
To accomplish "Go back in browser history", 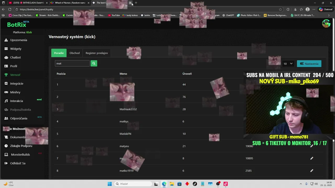I will (x=3, y=9).
